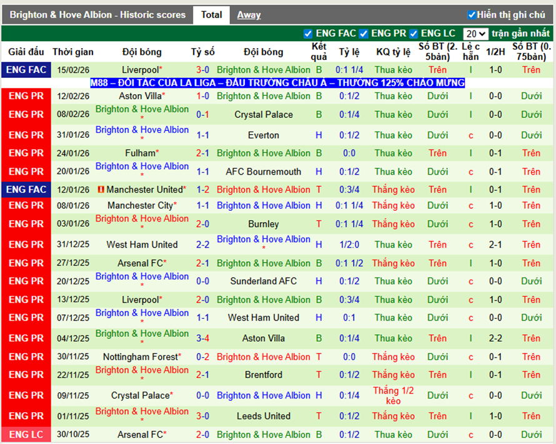556x444 pixels.
Task: Click the Brentford team name
Action: point(264,375)
